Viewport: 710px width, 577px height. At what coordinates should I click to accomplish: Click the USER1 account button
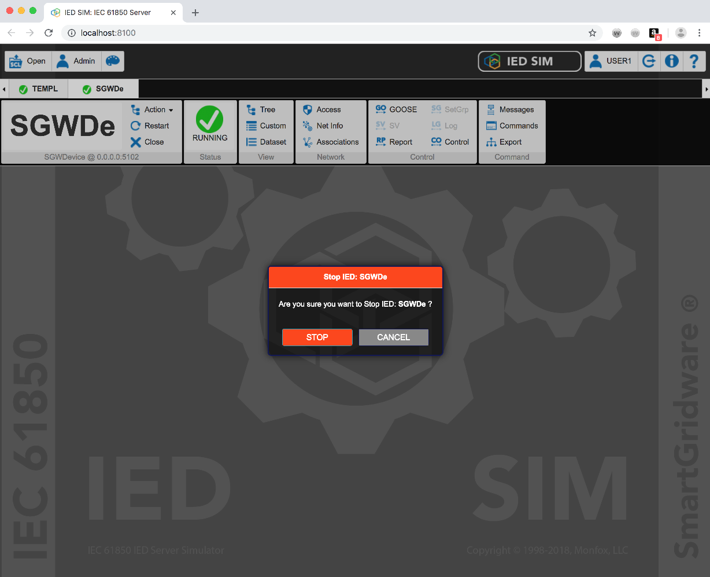(611, 61)
